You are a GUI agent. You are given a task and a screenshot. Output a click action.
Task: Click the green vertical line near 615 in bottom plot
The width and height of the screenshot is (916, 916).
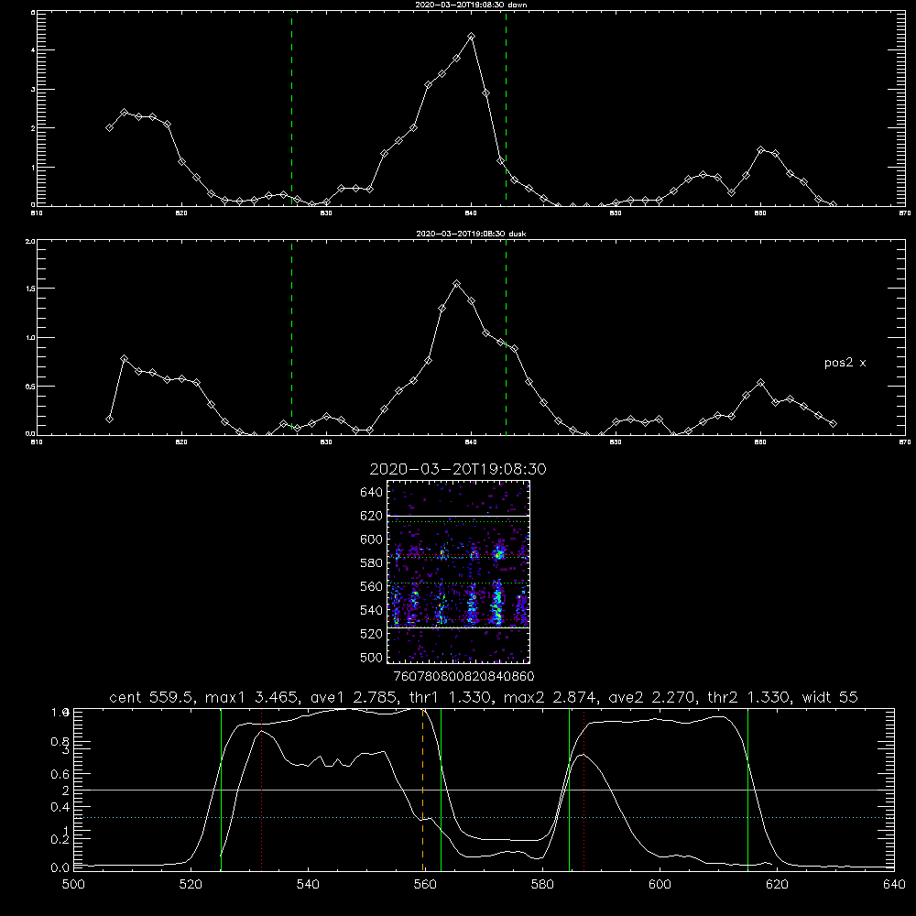[x=747, y=789]
